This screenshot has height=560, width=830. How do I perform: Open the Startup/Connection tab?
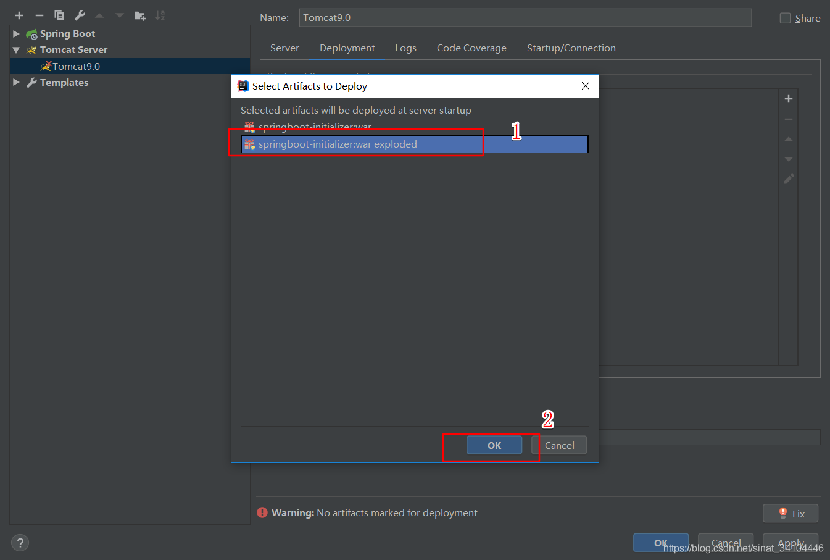(571, 48)
